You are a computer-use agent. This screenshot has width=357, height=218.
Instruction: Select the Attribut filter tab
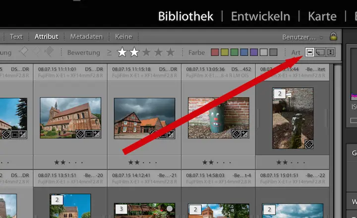click(x=47, y=36)
